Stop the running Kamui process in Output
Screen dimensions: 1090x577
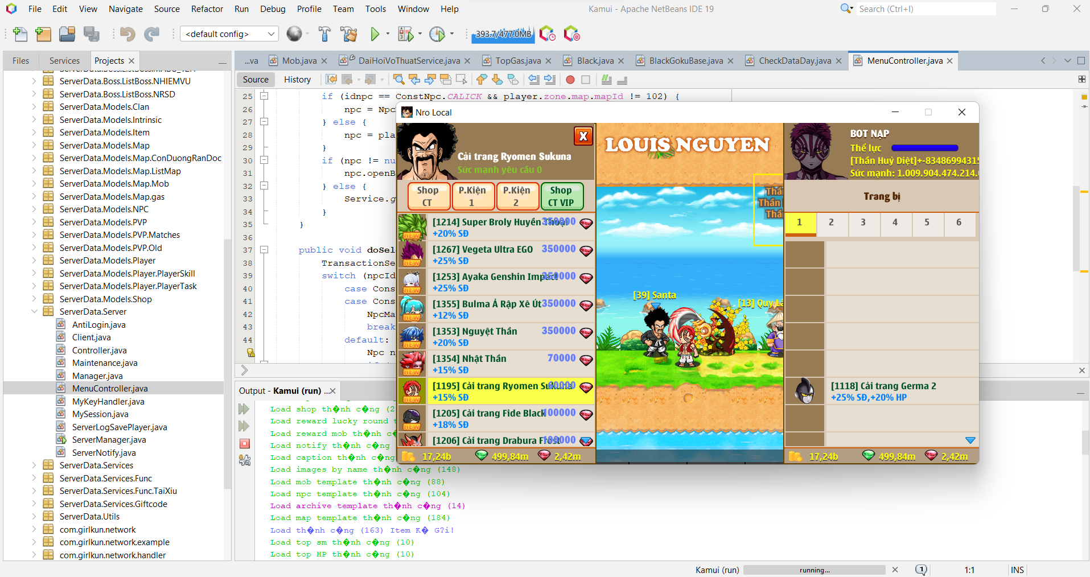click(245, 443)
